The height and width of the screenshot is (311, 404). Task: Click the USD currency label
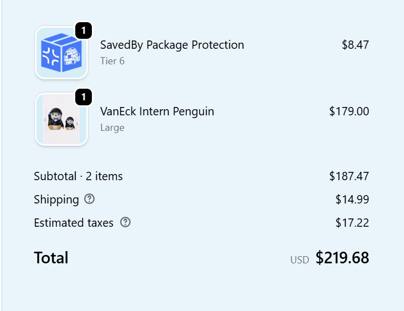[299, 259]
